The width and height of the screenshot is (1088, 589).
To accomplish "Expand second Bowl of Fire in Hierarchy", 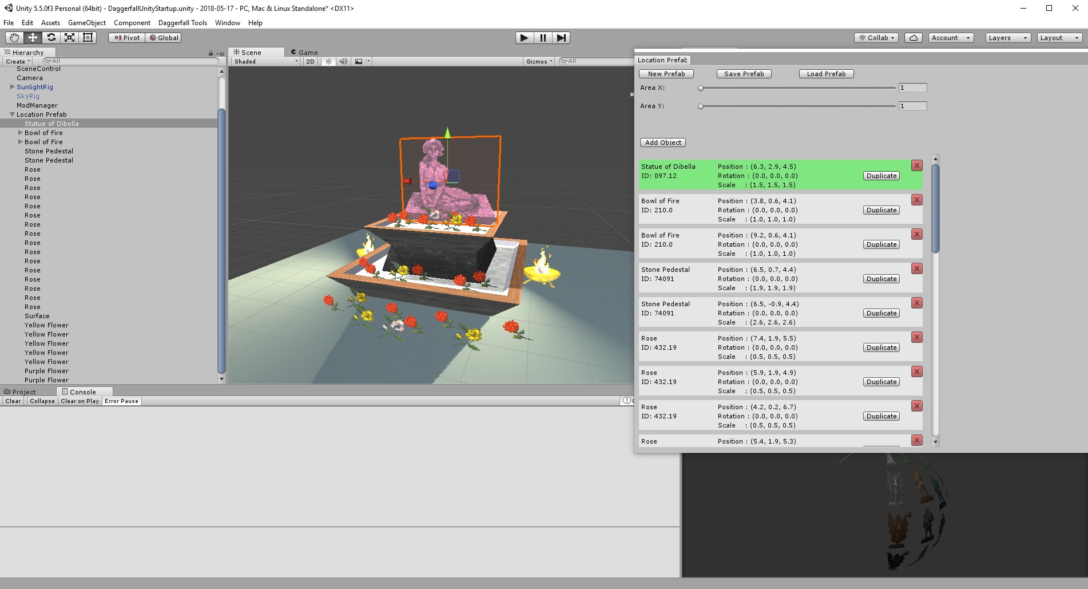I will [21, 142].
